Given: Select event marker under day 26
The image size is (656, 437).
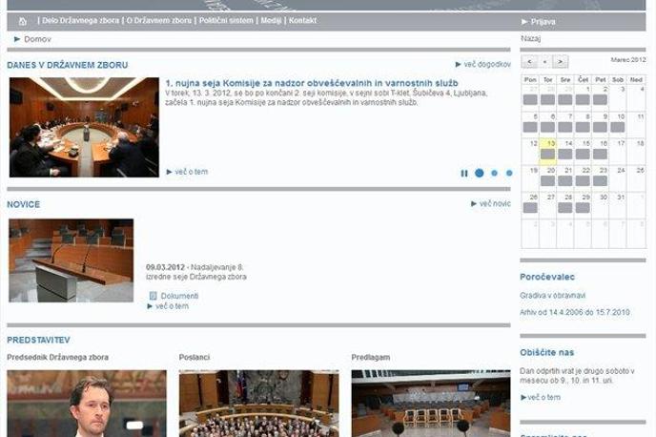Looking at the screenshot, I should [530, 208].
